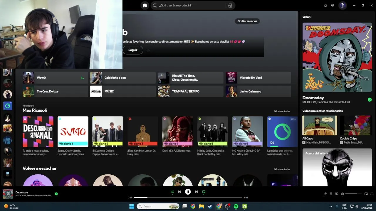
Task: Open Doomsday title in side panel
Action: pos(313,98)
